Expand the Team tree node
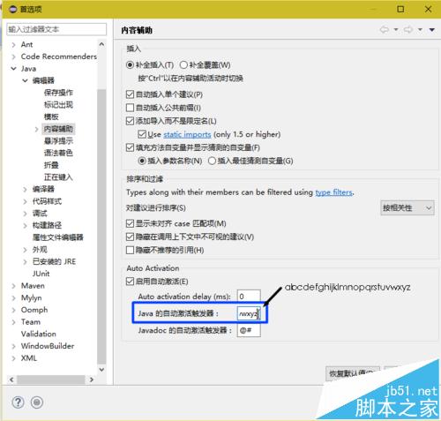This screenshot has width=441, height=421. click(x=13, y=322)
